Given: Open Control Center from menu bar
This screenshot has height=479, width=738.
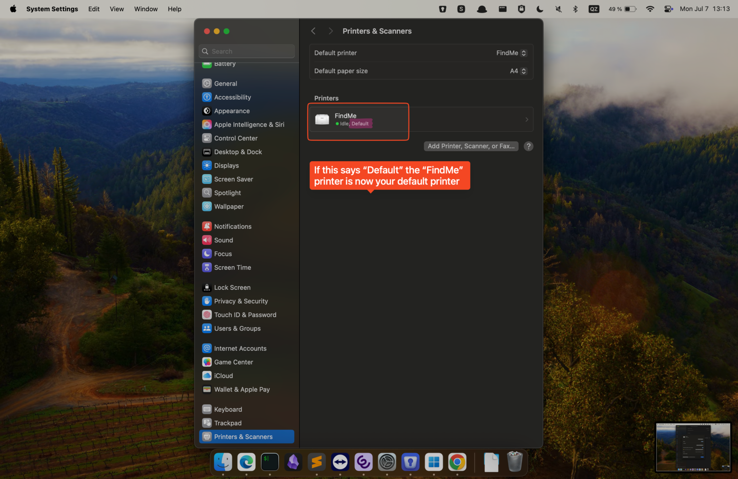Looking at the screenshot, I should [668, 9].
